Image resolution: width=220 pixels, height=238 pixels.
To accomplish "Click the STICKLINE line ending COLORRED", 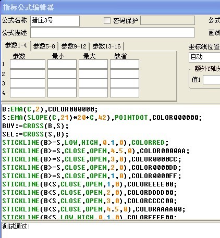I will click(x=85, y=143).
